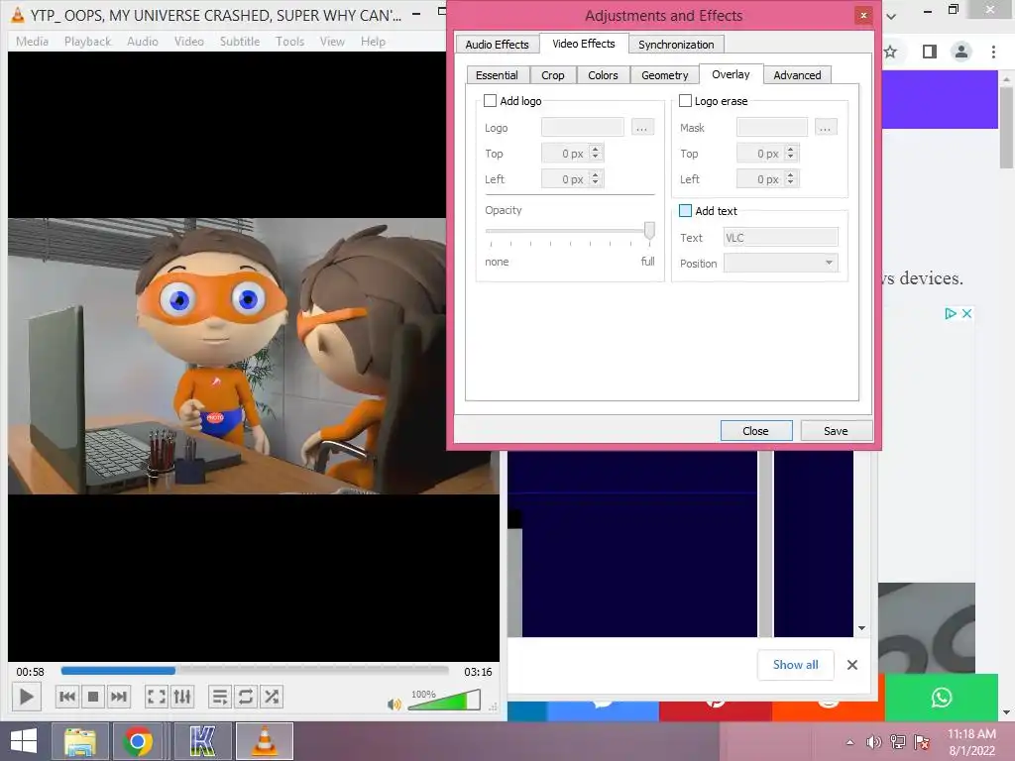Stop playback in VLC
1015x761 pixels.
click(93, 697)
